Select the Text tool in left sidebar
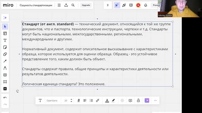 click(5, 40)
